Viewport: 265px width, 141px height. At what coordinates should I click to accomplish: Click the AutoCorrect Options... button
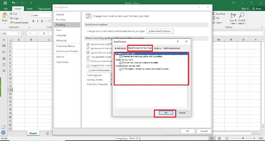click(x=160, y=31)
